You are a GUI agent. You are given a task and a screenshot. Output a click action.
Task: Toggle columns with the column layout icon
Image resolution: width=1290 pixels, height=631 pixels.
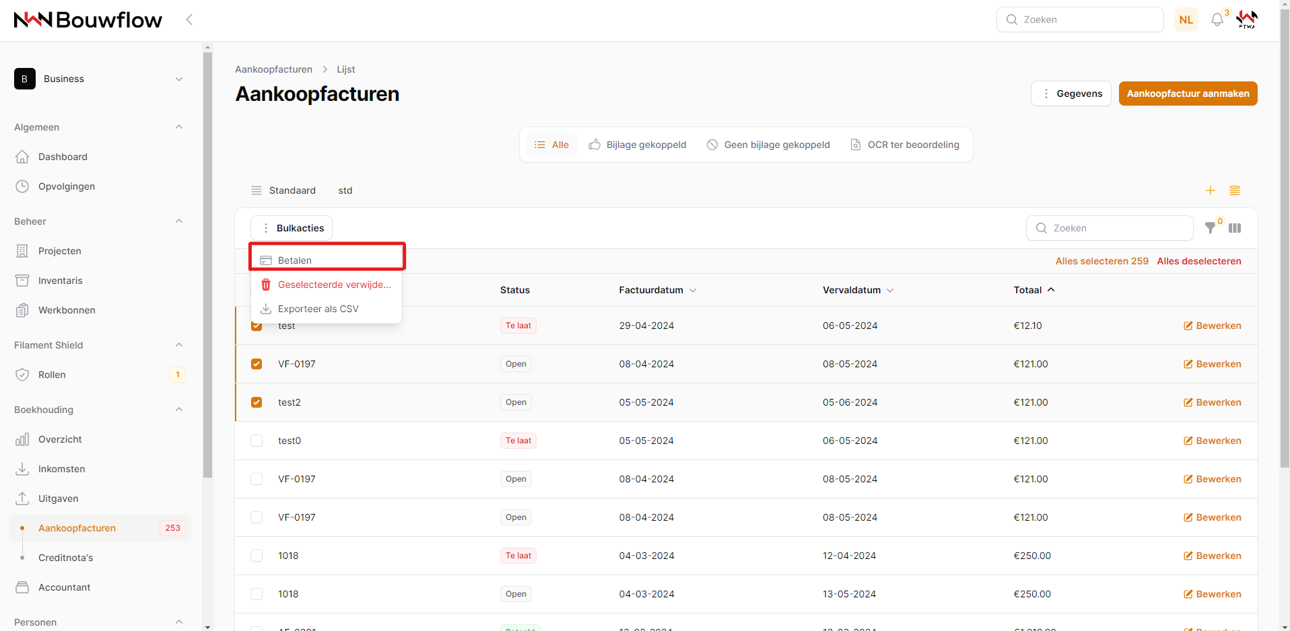[1235, 228]
